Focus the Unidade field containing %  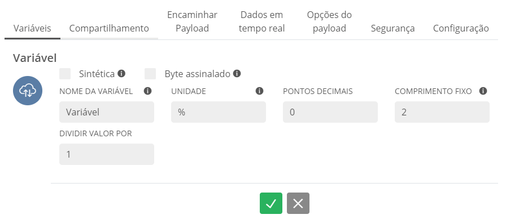click(x=219, y=112)
